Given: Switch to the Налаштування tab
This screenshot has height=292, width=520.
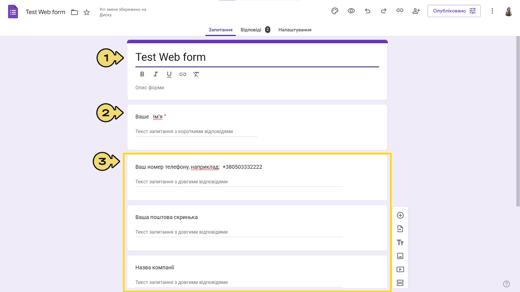Looking at the screenshot, I should click(295, 30).
